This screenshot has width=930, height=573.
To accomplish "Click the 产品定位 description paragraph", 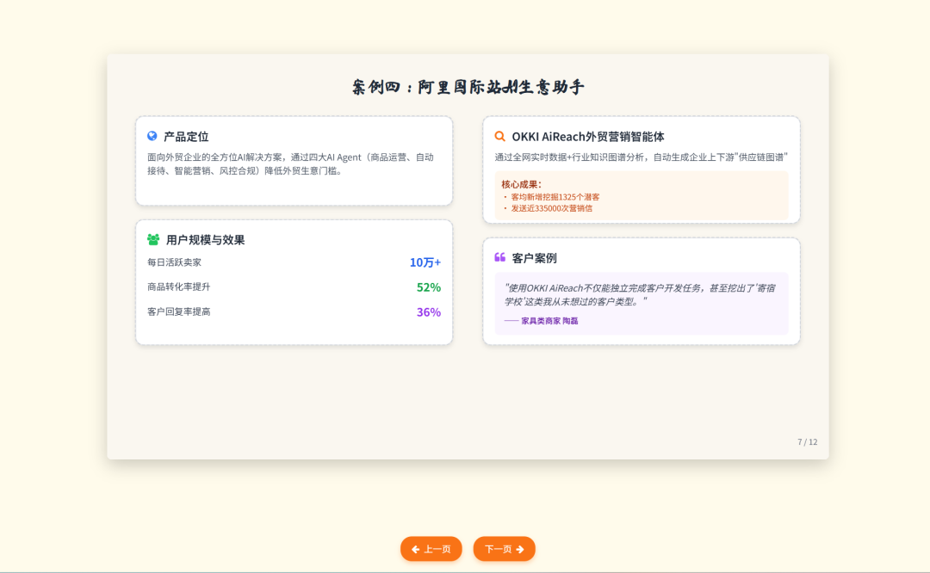I will click(x=291, y=164).
